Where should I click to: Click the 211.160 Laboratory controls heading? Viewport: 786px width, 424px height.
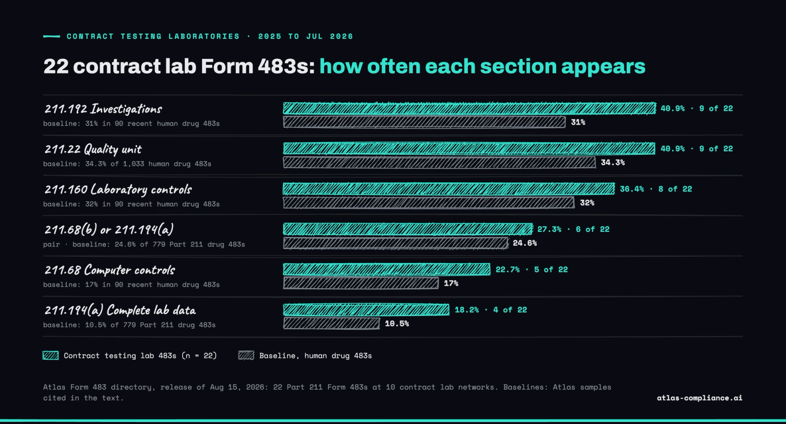click(118, 190)
